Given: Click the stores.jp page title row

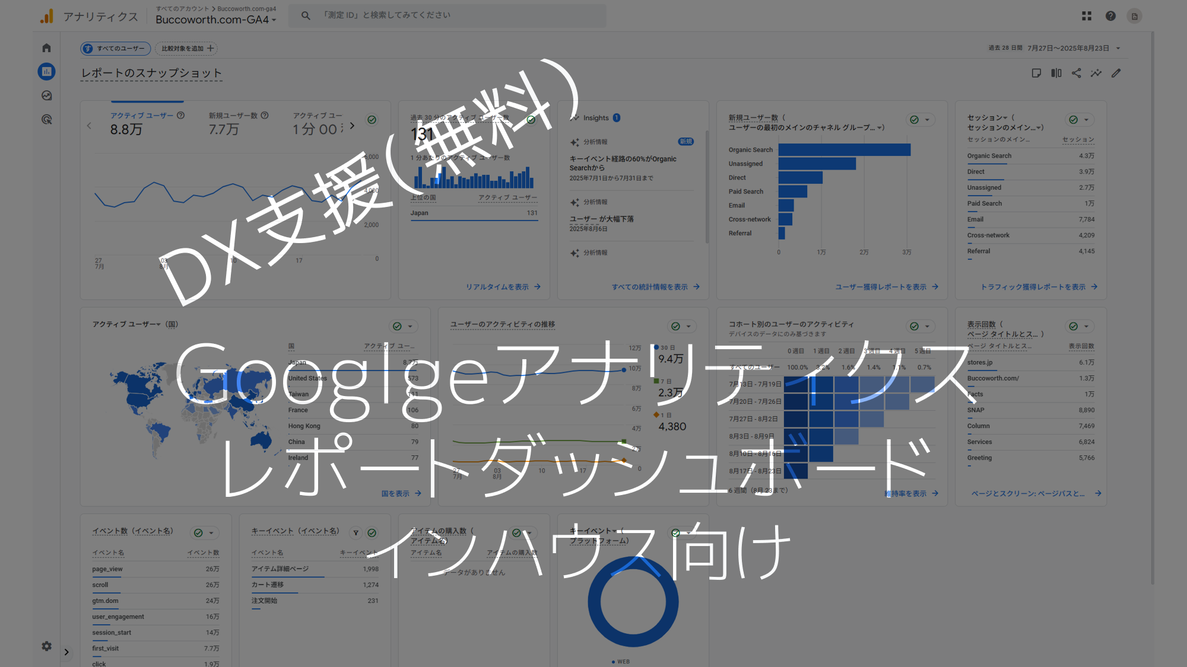Looking at the screenshot, I should (x=1030, y=362).
